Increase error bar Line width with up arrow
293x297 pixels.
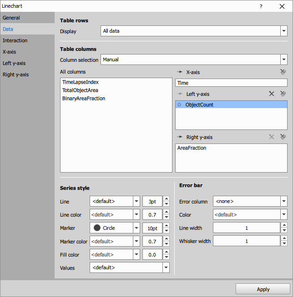pyautogui.click(x=284, y=225)
